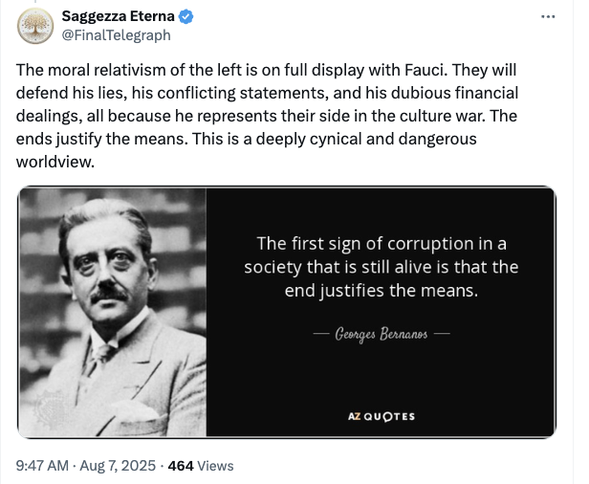Open the Saggezza Eterna tree avatar
The height and width of the screenshot is (484, 589).
[33, 26]
